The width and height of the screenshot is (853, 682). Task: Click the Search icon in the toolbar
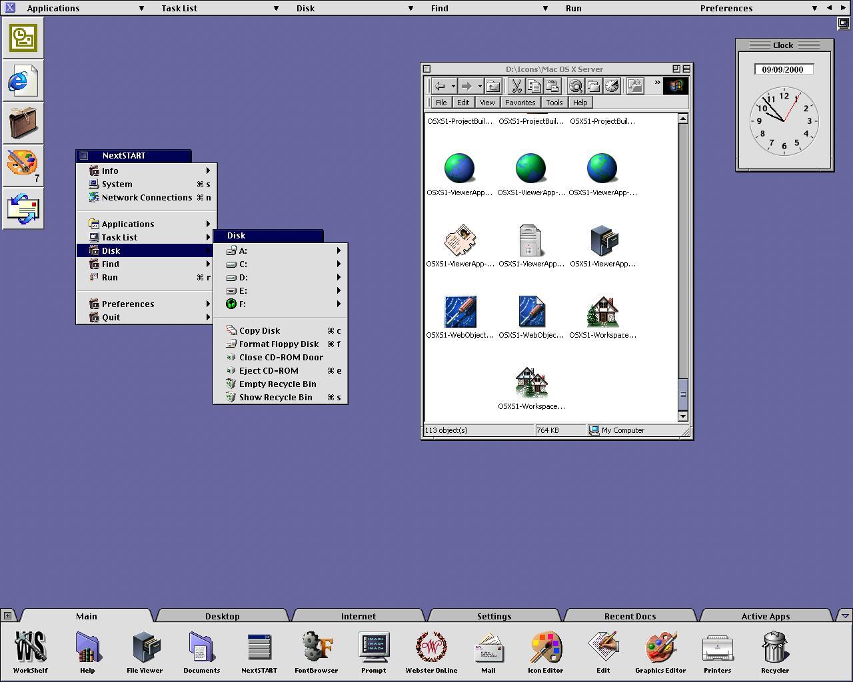coord(576,86)
